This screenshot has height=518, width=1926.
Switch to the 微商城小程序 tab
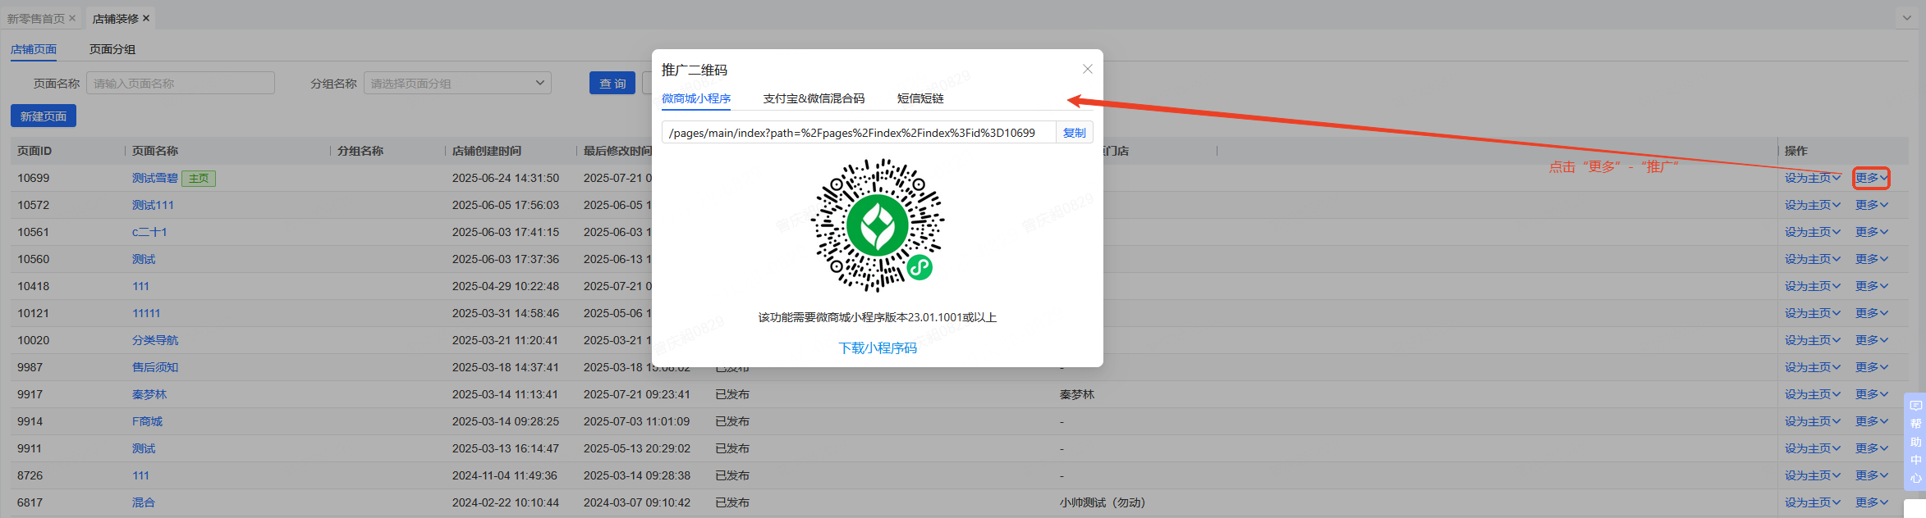point(696,98)
